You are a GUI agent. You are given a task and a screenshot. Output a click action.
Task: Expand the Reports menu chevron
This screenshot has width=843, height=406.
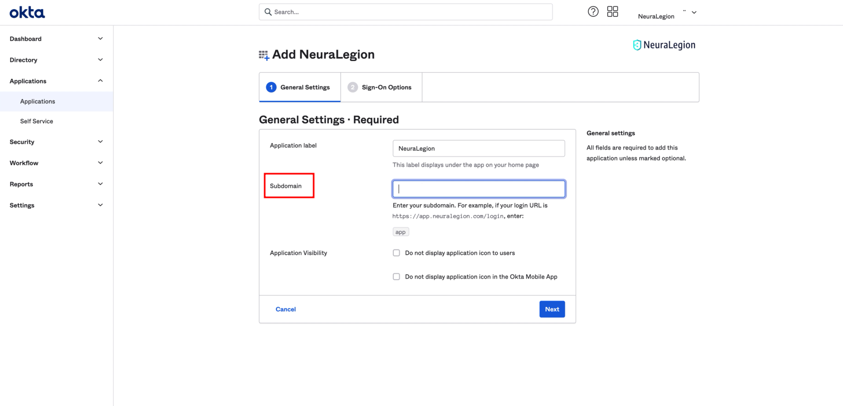point(100,184)
